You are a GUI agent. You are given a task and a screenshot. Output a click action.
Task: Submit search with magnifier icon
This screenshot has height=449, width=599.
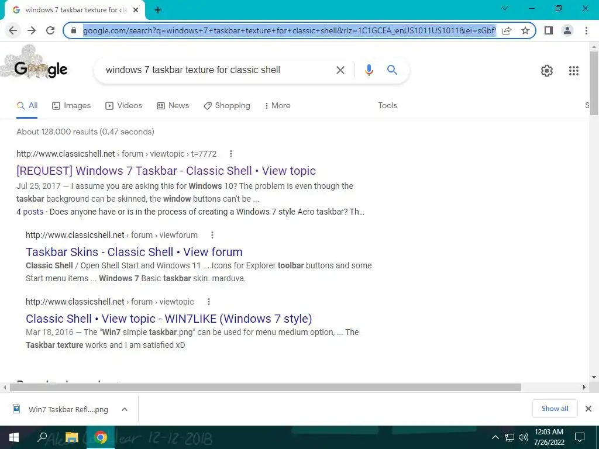click(x=392, y=70)
